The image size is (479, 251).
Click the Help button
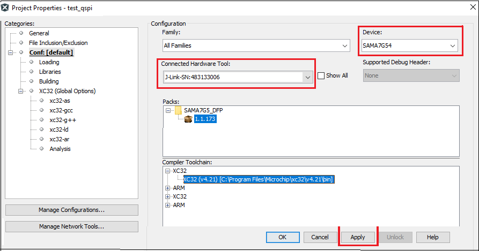433,237
